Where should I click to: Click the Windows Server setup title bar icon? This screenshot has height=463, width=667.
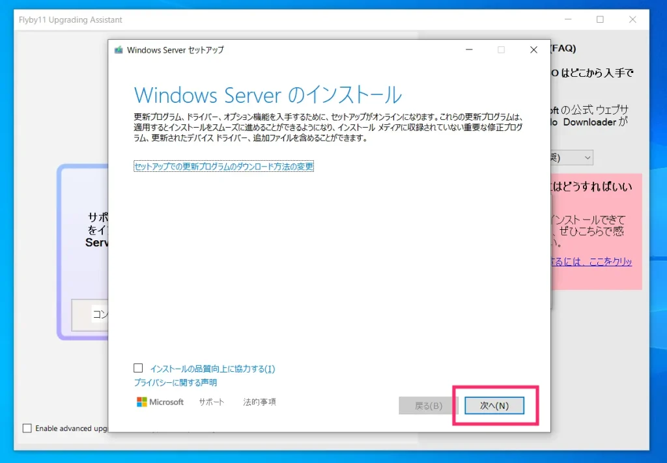pos(119,49)
